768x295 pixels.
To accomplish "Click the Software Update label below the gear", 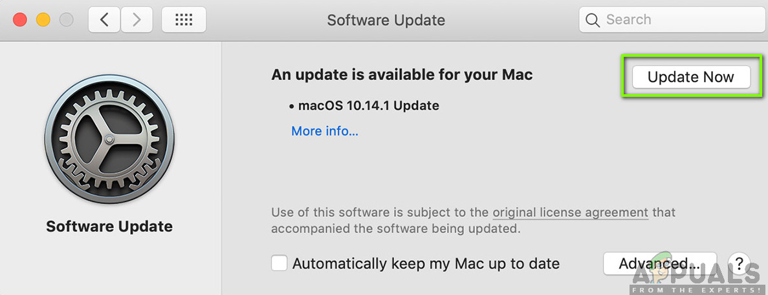I will point(109,227).
